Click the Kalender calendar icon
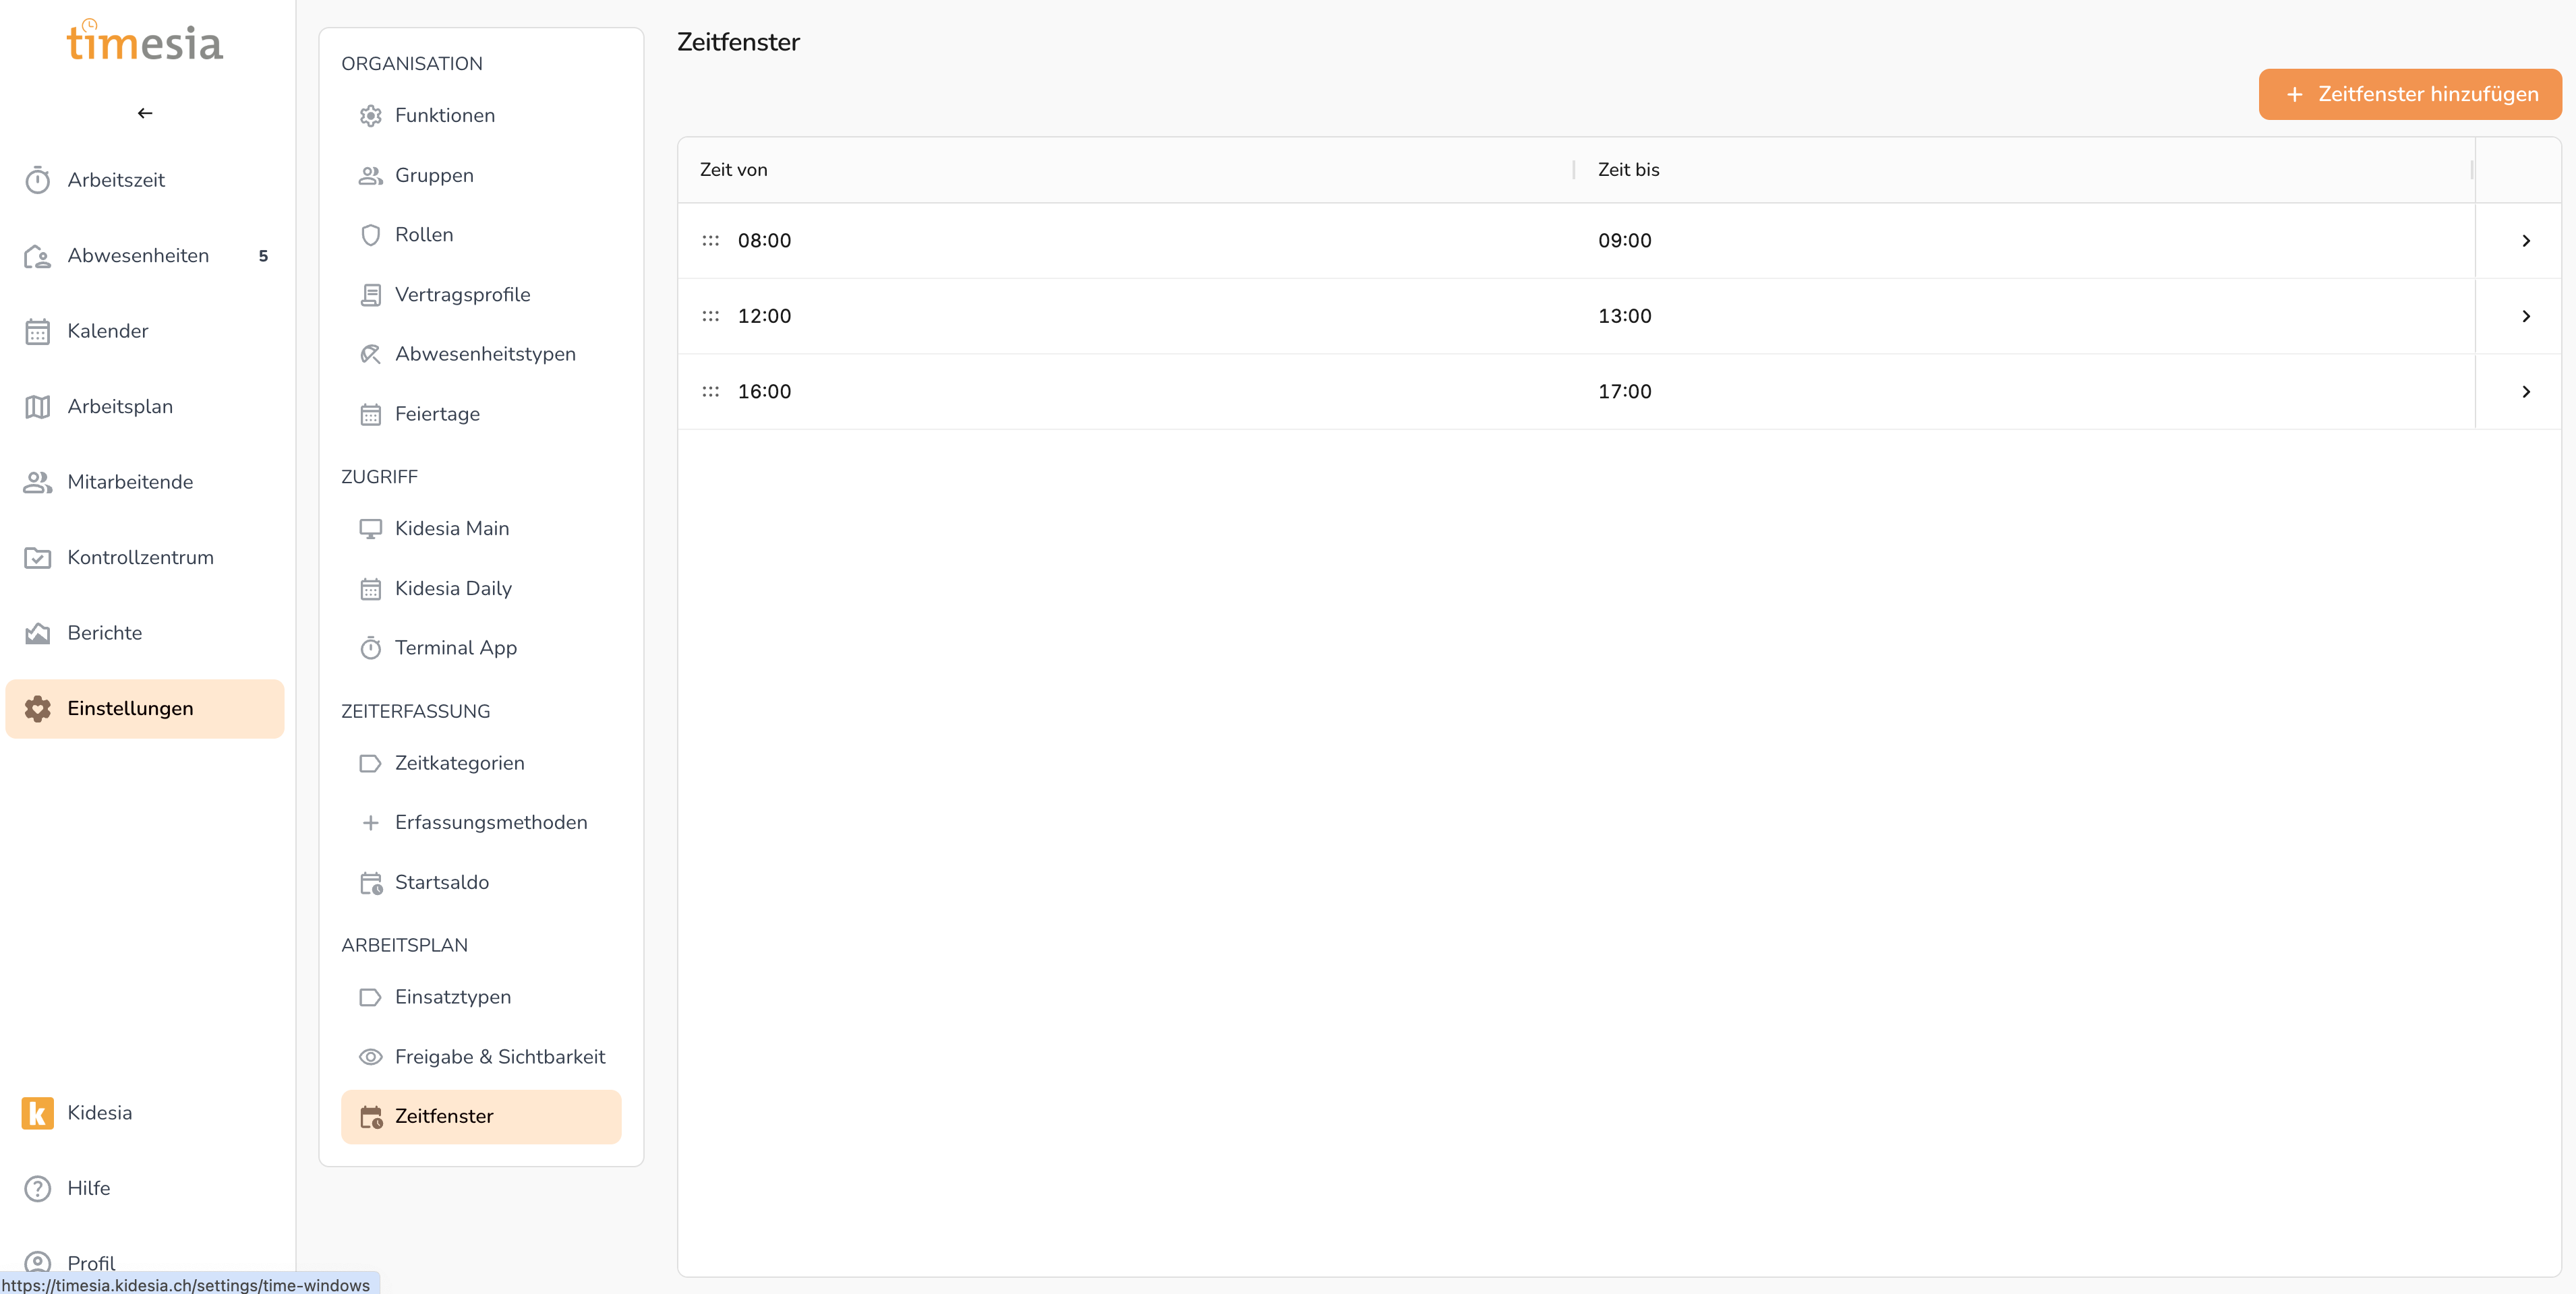The width and height of the screenshot is (2576, 1294). 37,331
